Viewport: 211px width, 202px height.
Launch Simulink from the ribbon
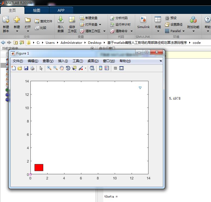tap(143, 23)
